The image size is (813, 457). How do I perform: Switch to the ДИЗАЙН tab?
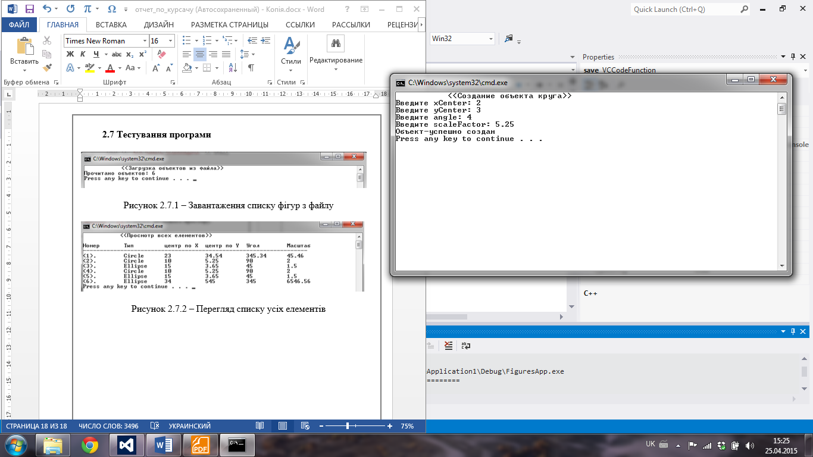pyautogui.click(x=159, y=24)
